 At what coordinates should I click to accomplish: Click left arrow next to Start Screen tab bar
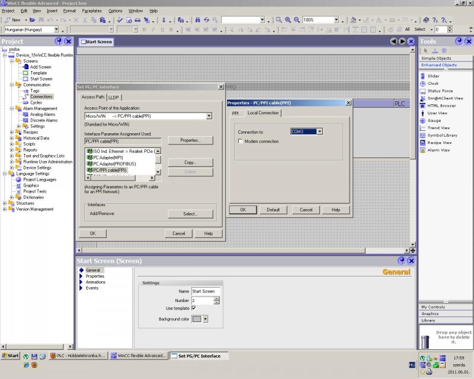pos(393,41)
